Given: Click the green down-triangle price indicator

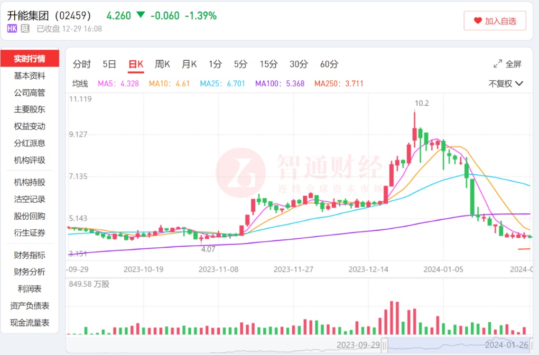Looking at the screenshot, I should tap(141, 15).
